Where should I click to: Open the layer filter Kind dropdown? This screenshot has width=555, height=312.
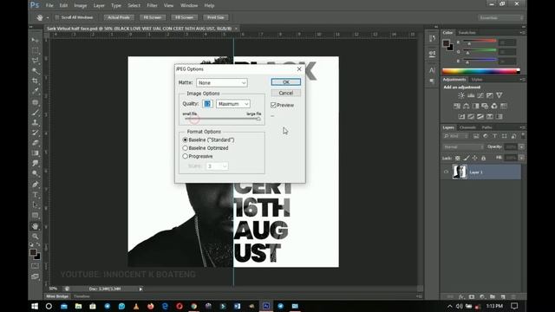pos(456,136)
